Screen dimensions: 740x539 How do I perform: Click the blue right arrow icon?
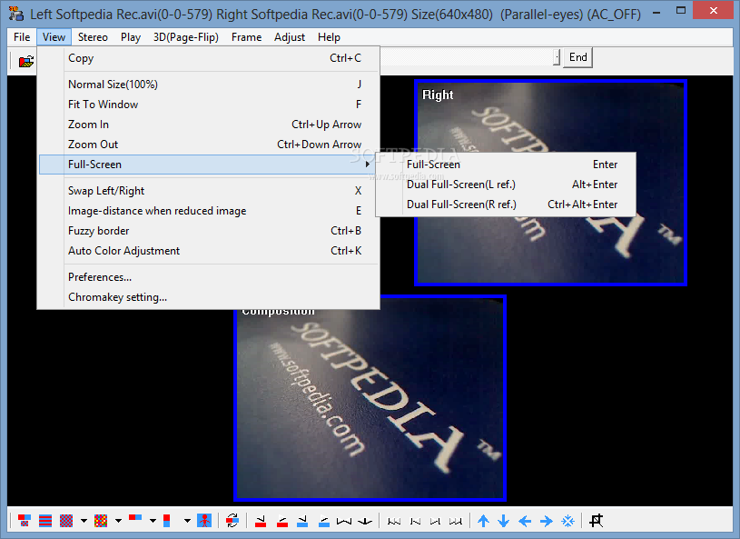point(546,521)
